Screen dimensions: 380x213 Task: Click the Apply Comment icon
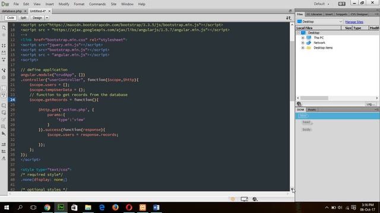pos(4,106)
